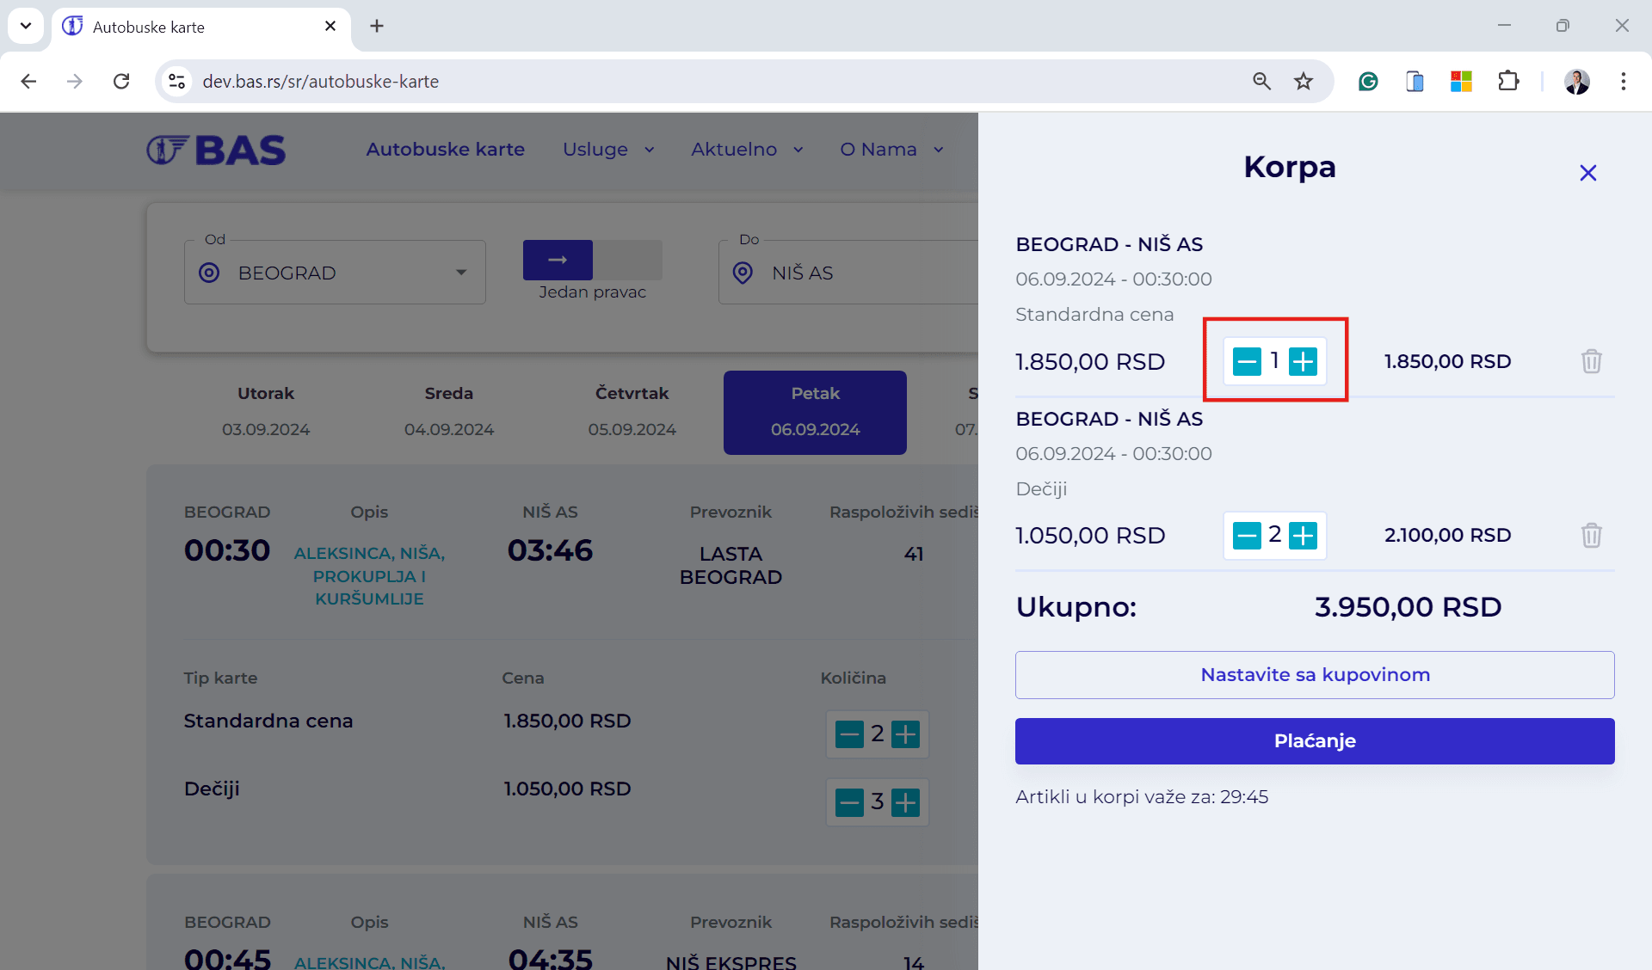The height and width of the screenshot is (970, 1652).
Task: Open the Od departure dropdown BEOGRAD
Action: coord(335,273)
